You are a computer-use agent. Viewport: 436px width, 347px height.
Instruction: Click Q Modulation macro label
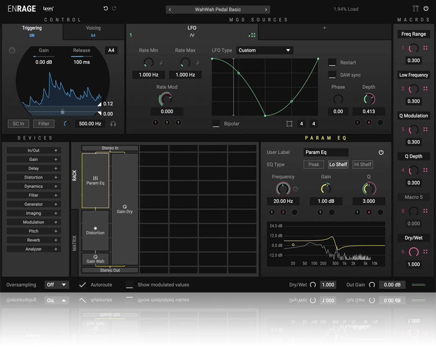point(414,116)
